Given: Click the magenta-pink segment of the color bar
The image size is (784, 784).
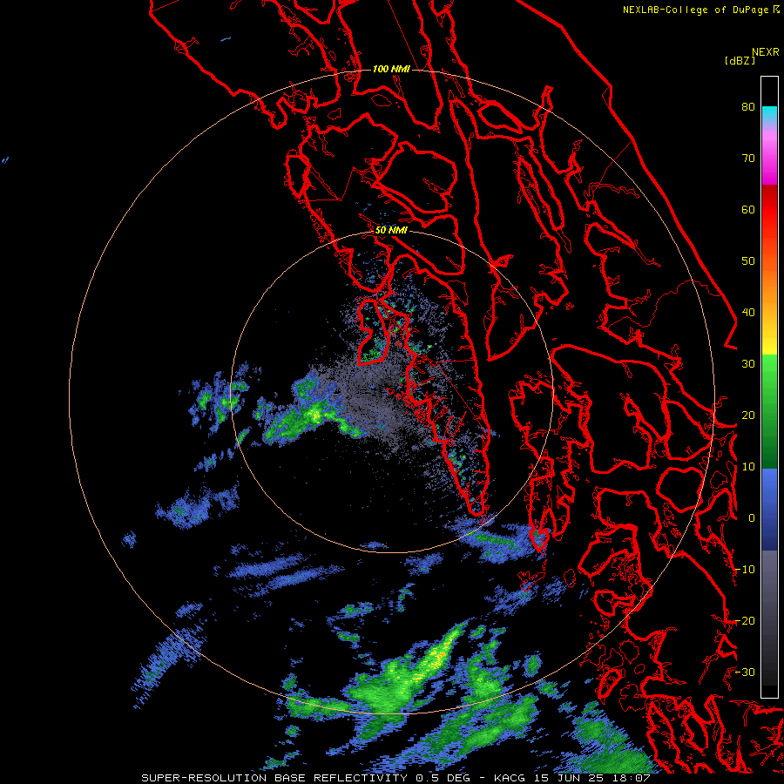Looking at the screenshot, I should pyautogui.click(x=769, y=155).
